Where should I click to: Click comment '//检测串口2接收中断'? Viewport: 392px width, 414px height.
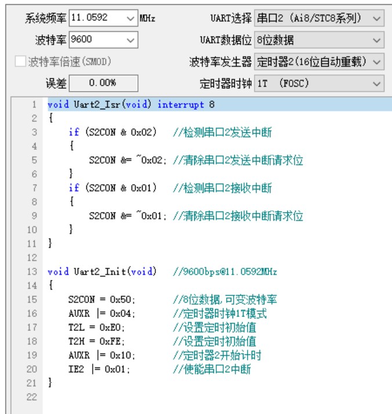[x=222, y=188]
